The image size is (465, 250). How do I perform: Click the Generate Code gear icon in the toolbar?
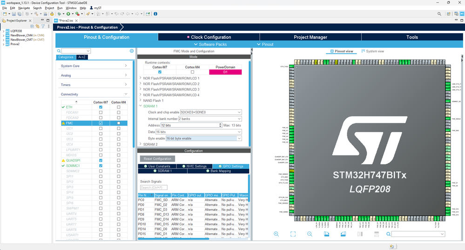coord(52,14)
